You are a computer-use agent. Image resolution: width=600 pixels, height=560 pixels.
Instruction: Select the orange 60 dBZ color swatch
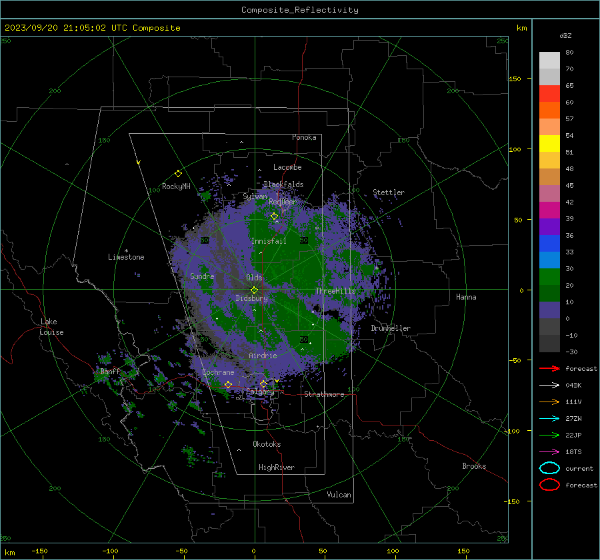[x=549, y=111]
